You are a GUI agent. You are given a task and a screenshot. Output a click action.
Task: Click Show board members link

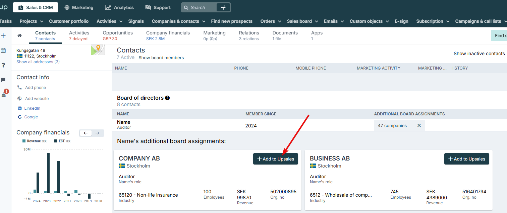161,58
